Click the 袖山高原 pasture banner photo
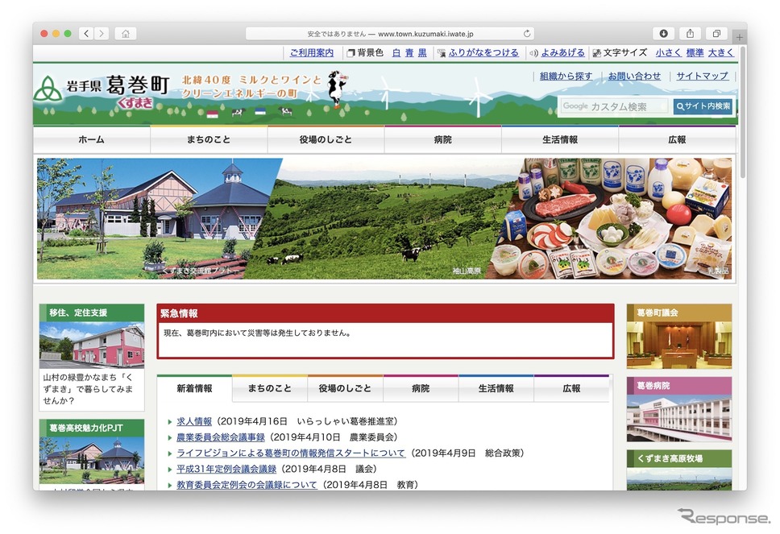The height and width of the screenshot is (534, 780). (383, 219)
